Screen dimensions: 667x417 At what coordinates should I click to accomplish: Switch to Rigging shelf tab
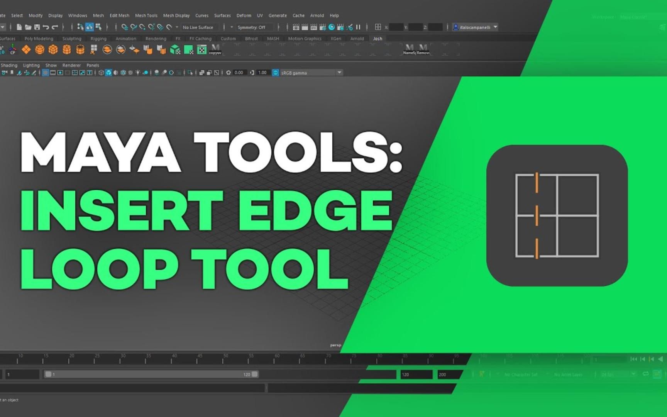tap(98, 39)
